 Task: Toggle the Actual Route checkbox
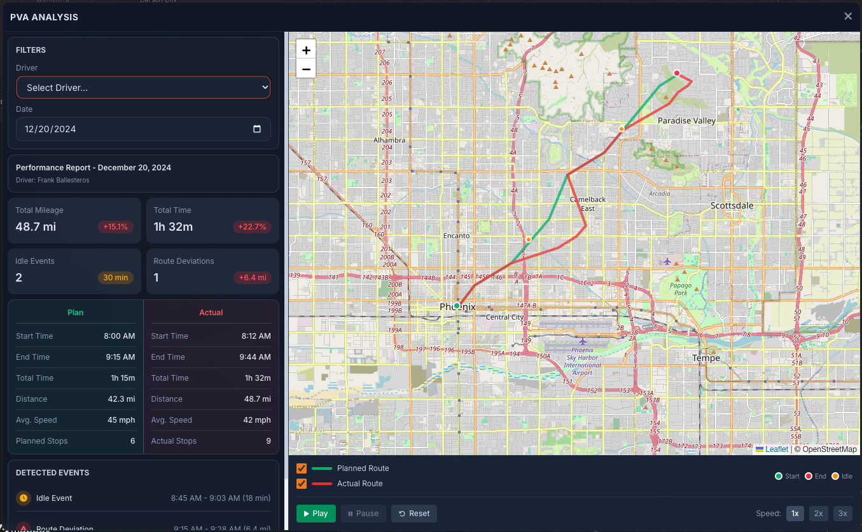[x=302, y=484]
